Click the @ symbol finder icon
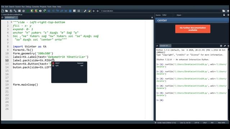 (x=24, y=11)
